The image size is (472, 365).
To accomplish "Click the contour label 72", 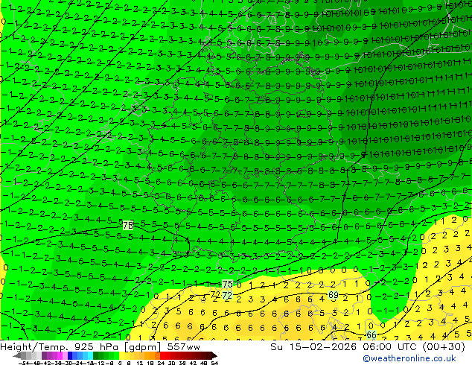I will pyautogui.click(x=227, y=295).
